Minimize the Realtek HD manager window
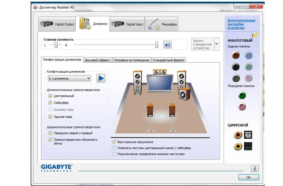This screenshot has width=283, height=186. point(238,6)
